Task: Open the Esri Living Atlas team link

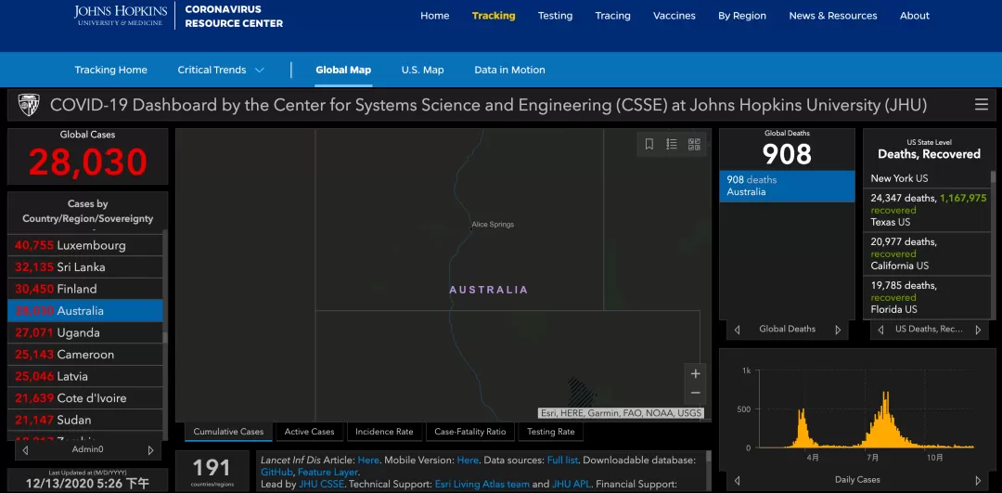Action: click(482, 484)
